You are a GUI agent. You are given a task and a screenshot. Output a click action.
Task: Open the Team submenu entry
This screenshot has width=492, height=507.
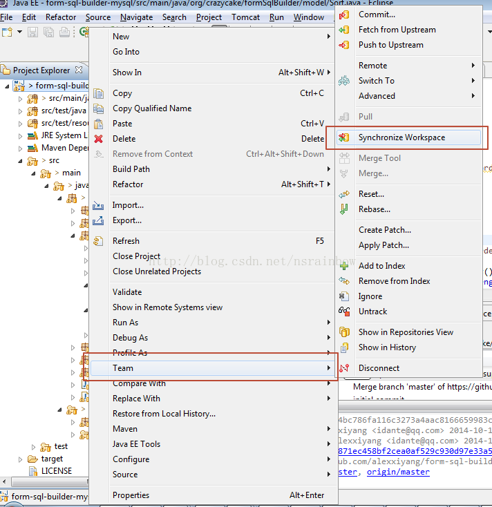[x=212, y=368]
